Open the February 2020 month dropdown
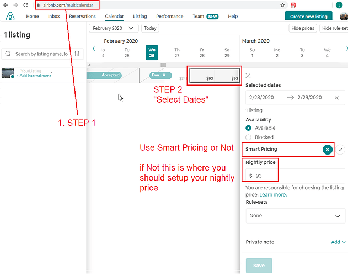This screenshot has width=348, height=276. (x=114, y=28)
